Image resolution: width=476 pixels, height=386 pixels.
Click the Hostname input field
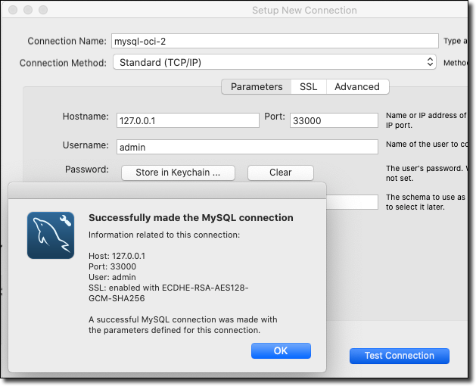(x=188, y=120)
